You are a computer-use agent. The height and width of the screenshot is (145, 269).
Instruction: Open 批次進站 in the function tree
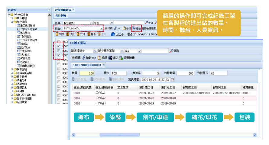tap(25, 33)
